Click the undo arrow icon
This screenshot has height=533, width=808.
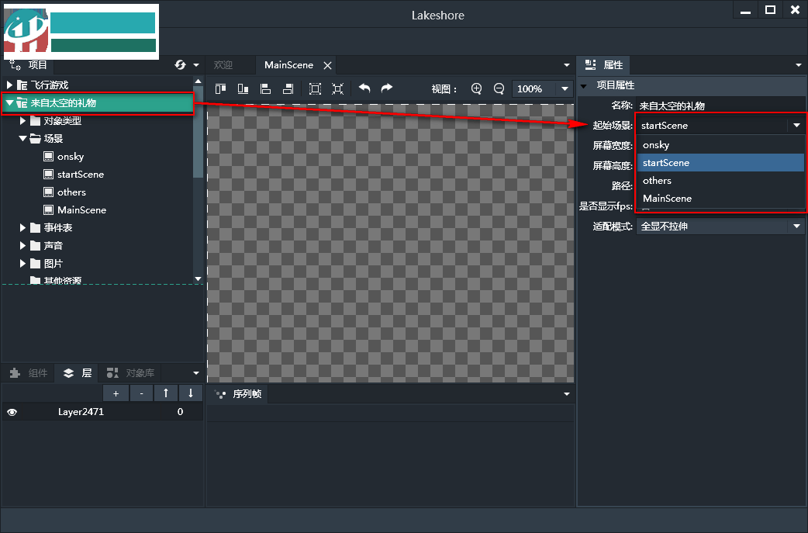364,88
